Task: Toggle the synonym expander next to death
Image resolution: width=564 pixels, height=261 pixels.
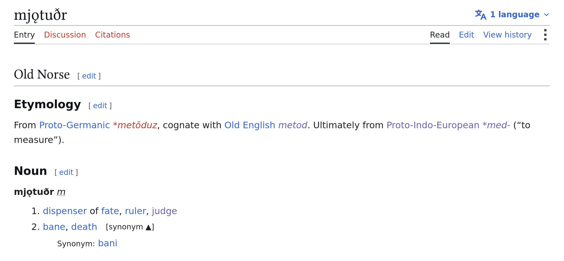Action: point(130,227)
